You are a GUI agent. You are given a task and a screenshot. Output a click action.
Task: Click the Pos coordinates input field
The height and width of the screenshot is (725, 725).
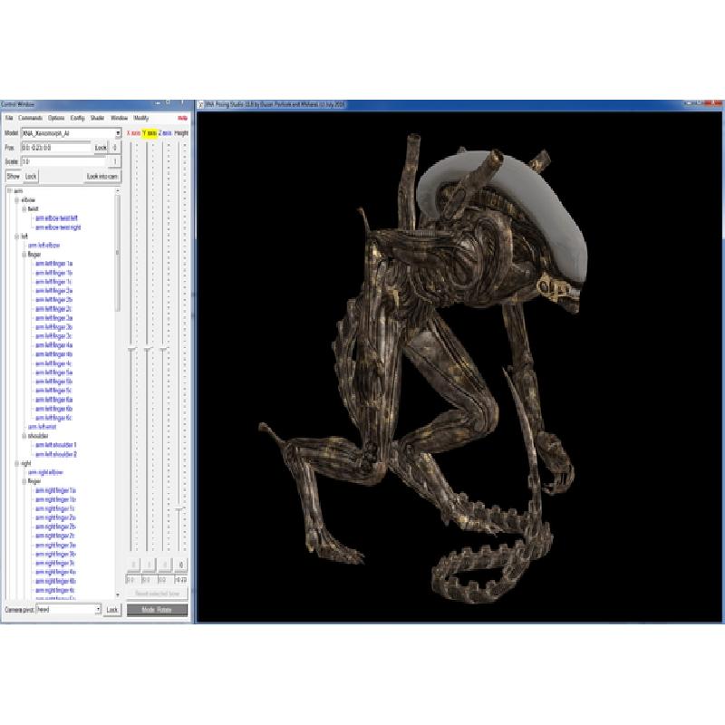pos(56,148)
